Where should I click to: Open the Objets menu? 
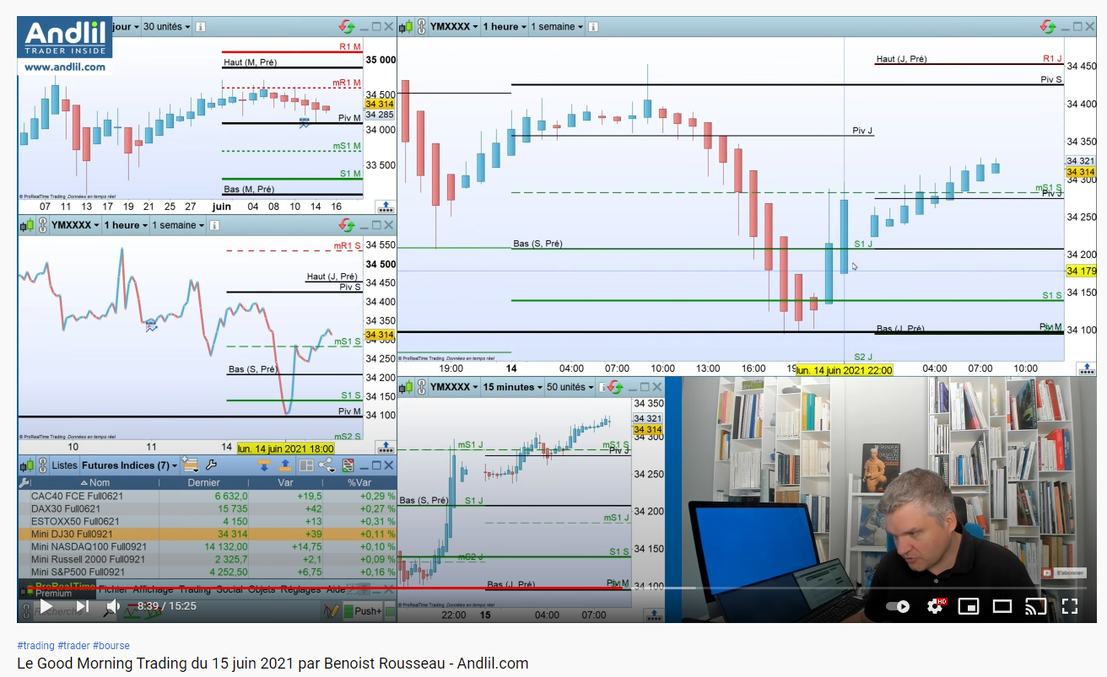pos(262,589)
